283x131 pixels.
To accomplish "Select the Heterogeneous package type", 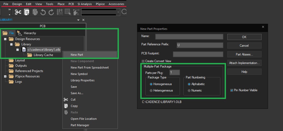I will (151, 90).
